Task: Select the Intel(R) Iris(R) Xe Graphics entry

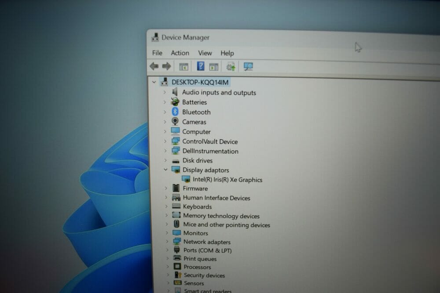Action: [x=227, y=180]
